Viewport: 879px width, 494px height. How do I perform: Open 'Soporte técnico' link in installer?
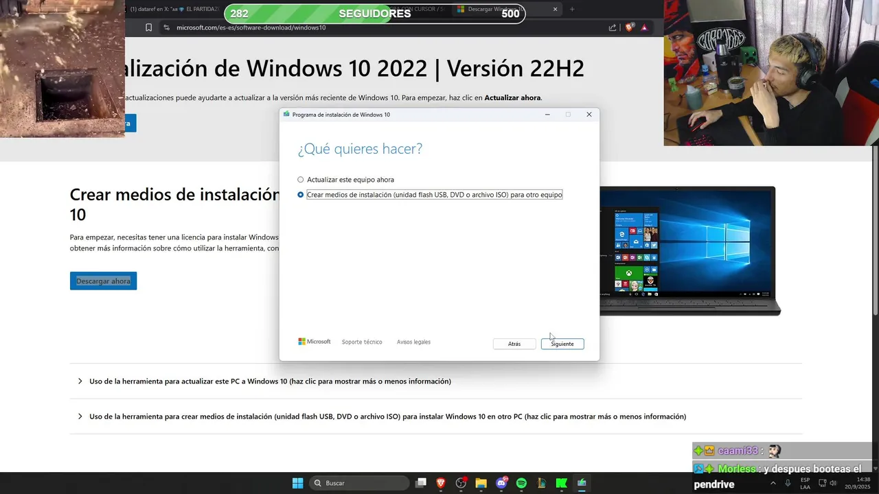click(x=362, y=342)
